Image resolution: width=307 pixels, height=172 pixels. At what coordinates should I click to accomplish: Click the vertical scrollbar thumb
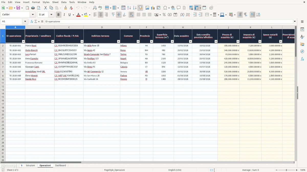[296, 41]
